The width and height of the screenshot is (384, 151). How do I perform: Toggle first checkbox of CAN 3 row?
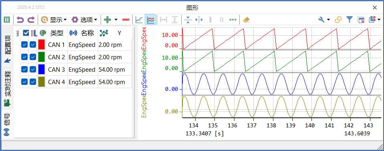[x=24, y=70]
